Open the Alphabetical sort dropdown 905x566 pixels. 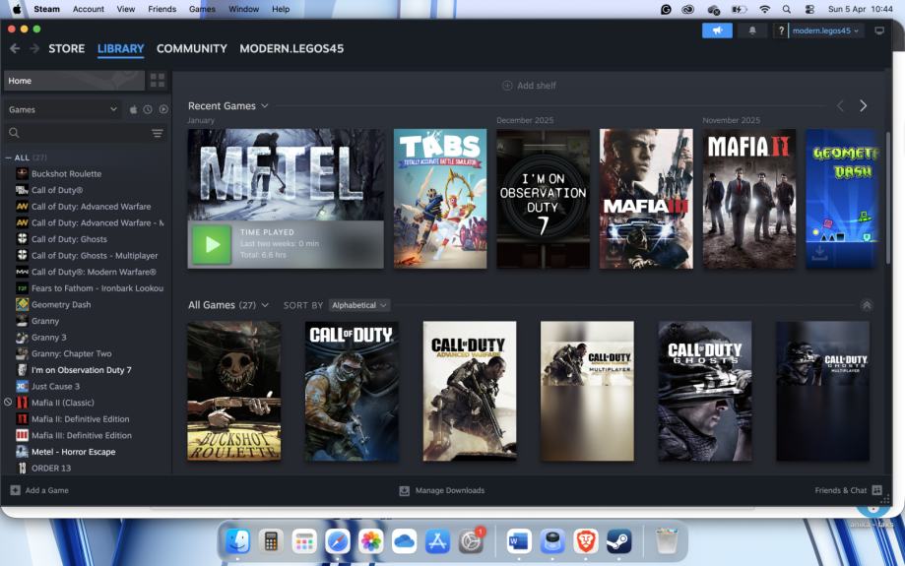coord(359,305)
